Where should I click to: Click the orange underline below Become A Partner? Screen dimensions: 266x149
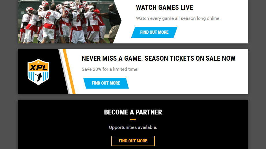tap(133, 119)
